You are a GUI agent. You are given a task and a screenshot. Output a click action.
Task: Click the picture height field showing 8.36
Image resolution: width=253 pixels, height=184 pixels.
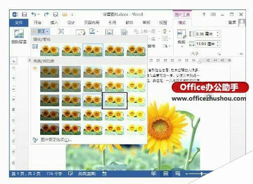coord(206,34)
